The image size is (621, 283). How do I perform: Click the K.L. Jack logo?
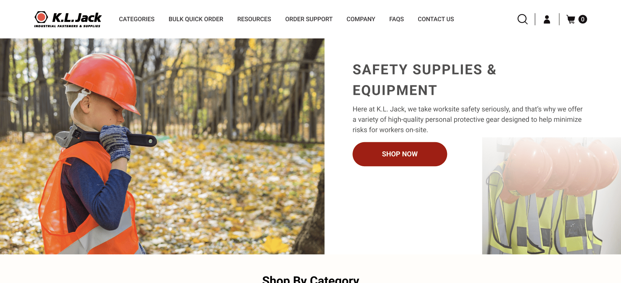coord(68,19)
